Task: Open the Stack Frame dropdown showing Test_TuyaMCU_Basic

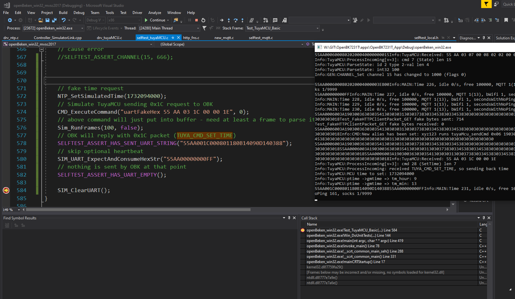Action: [317, 28]
